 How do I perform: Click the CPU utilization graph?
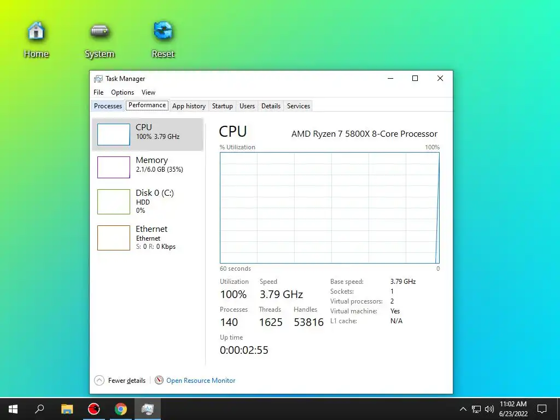point(330,208)
